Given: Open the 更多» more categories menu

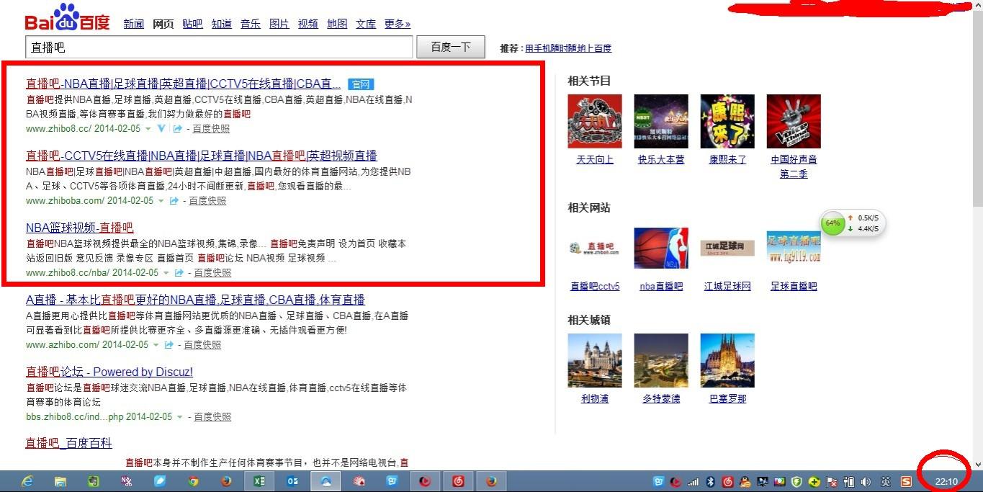Looking at the screenshot, I should coord(398,24).
